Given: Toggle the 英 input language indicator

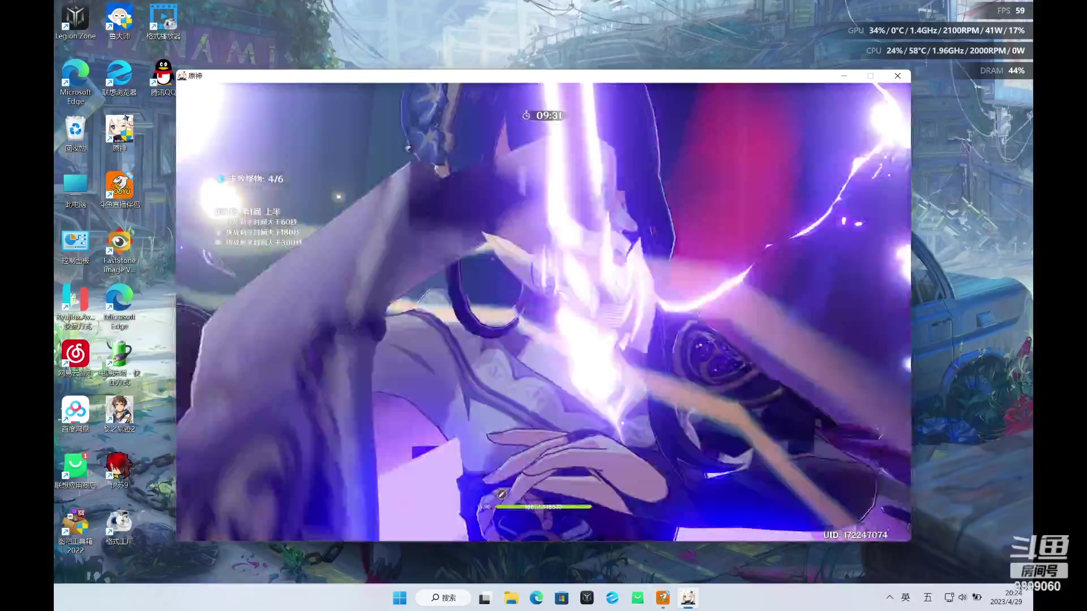Looking at the screenshot, I should tap(906, 597).
